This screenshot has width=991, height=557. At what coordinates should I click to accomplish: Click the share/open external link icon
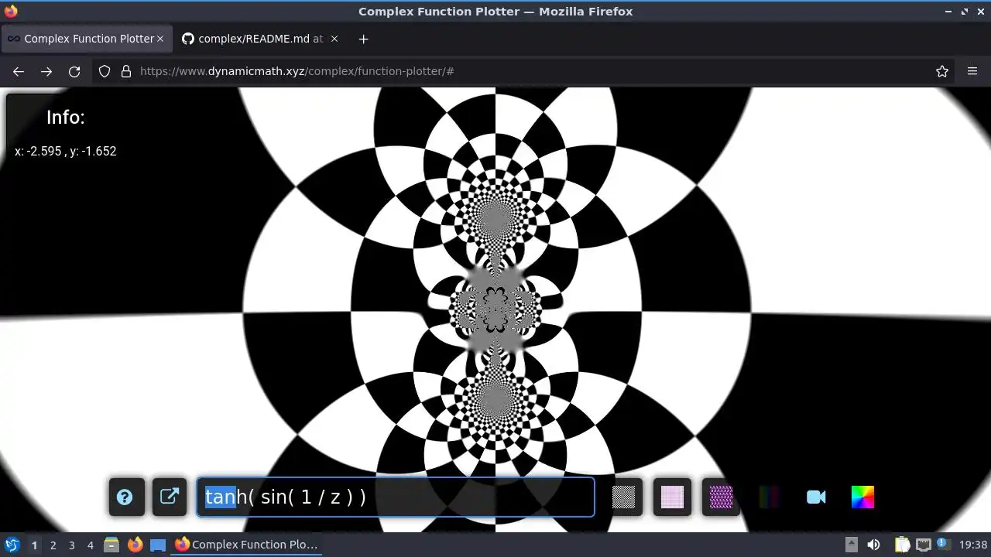[170, 497]
